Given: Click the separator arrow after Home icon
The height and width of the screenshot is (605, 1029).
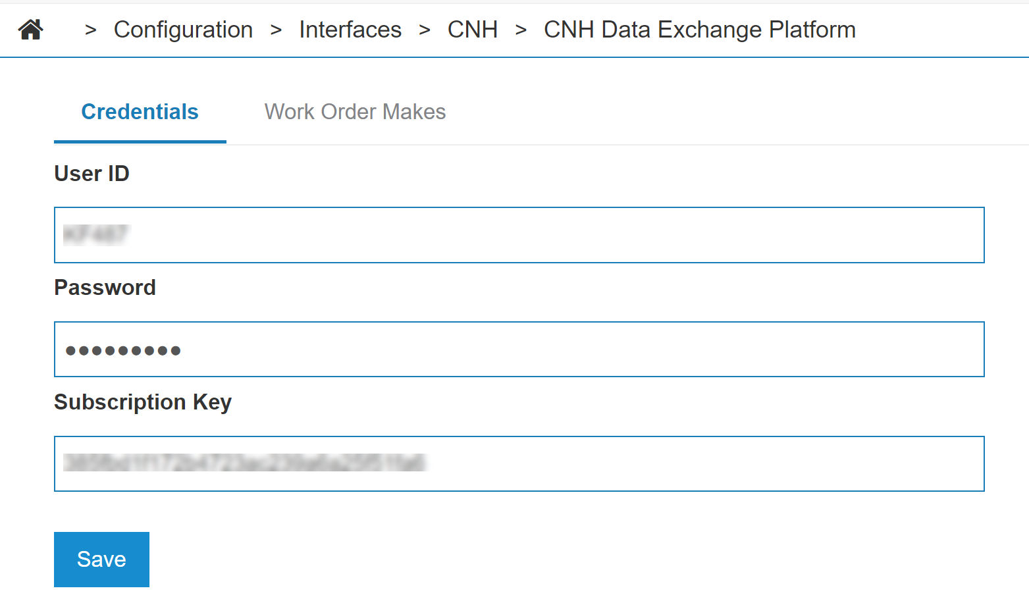Looking at the screenshot, I should pyautogui.click(x=91, y=30).
